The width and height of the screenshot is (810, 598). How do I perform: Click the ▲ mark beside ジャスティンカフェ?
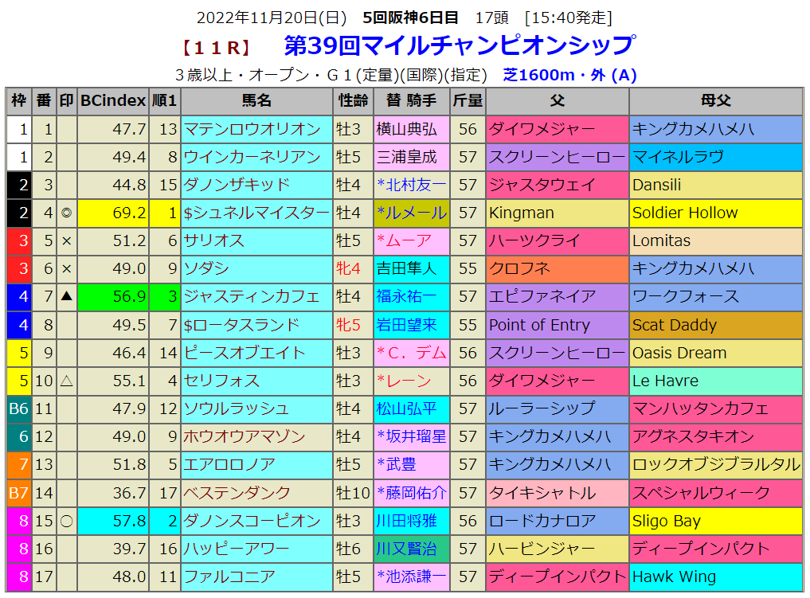click(x=67, y=297)
